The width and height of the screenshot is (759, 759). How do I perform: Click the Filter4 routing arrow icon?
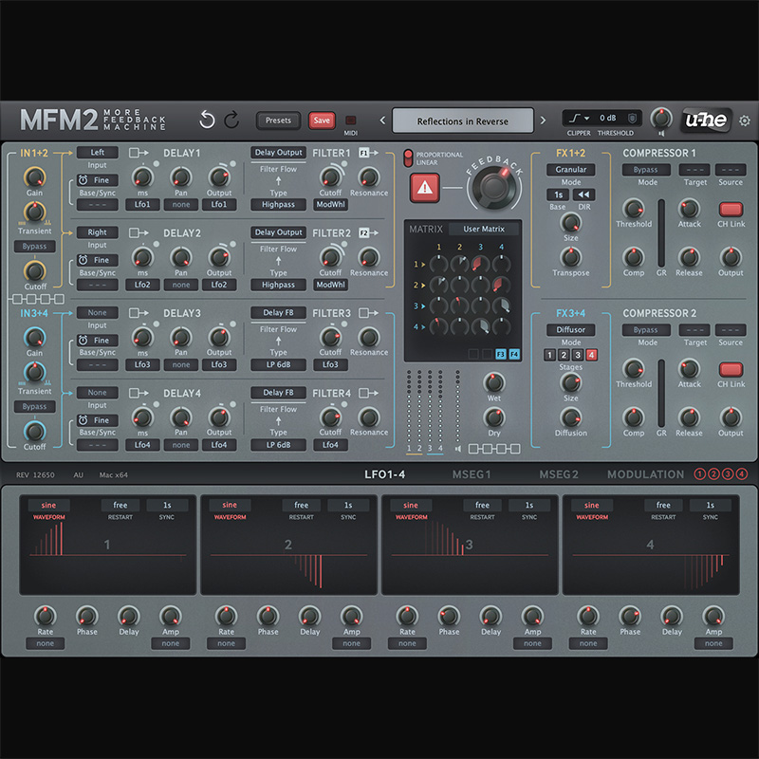pyautogui.click(x=368, y=393)
